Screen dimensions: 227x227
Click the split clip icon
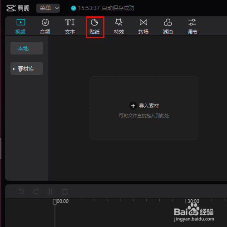[50, 192]
